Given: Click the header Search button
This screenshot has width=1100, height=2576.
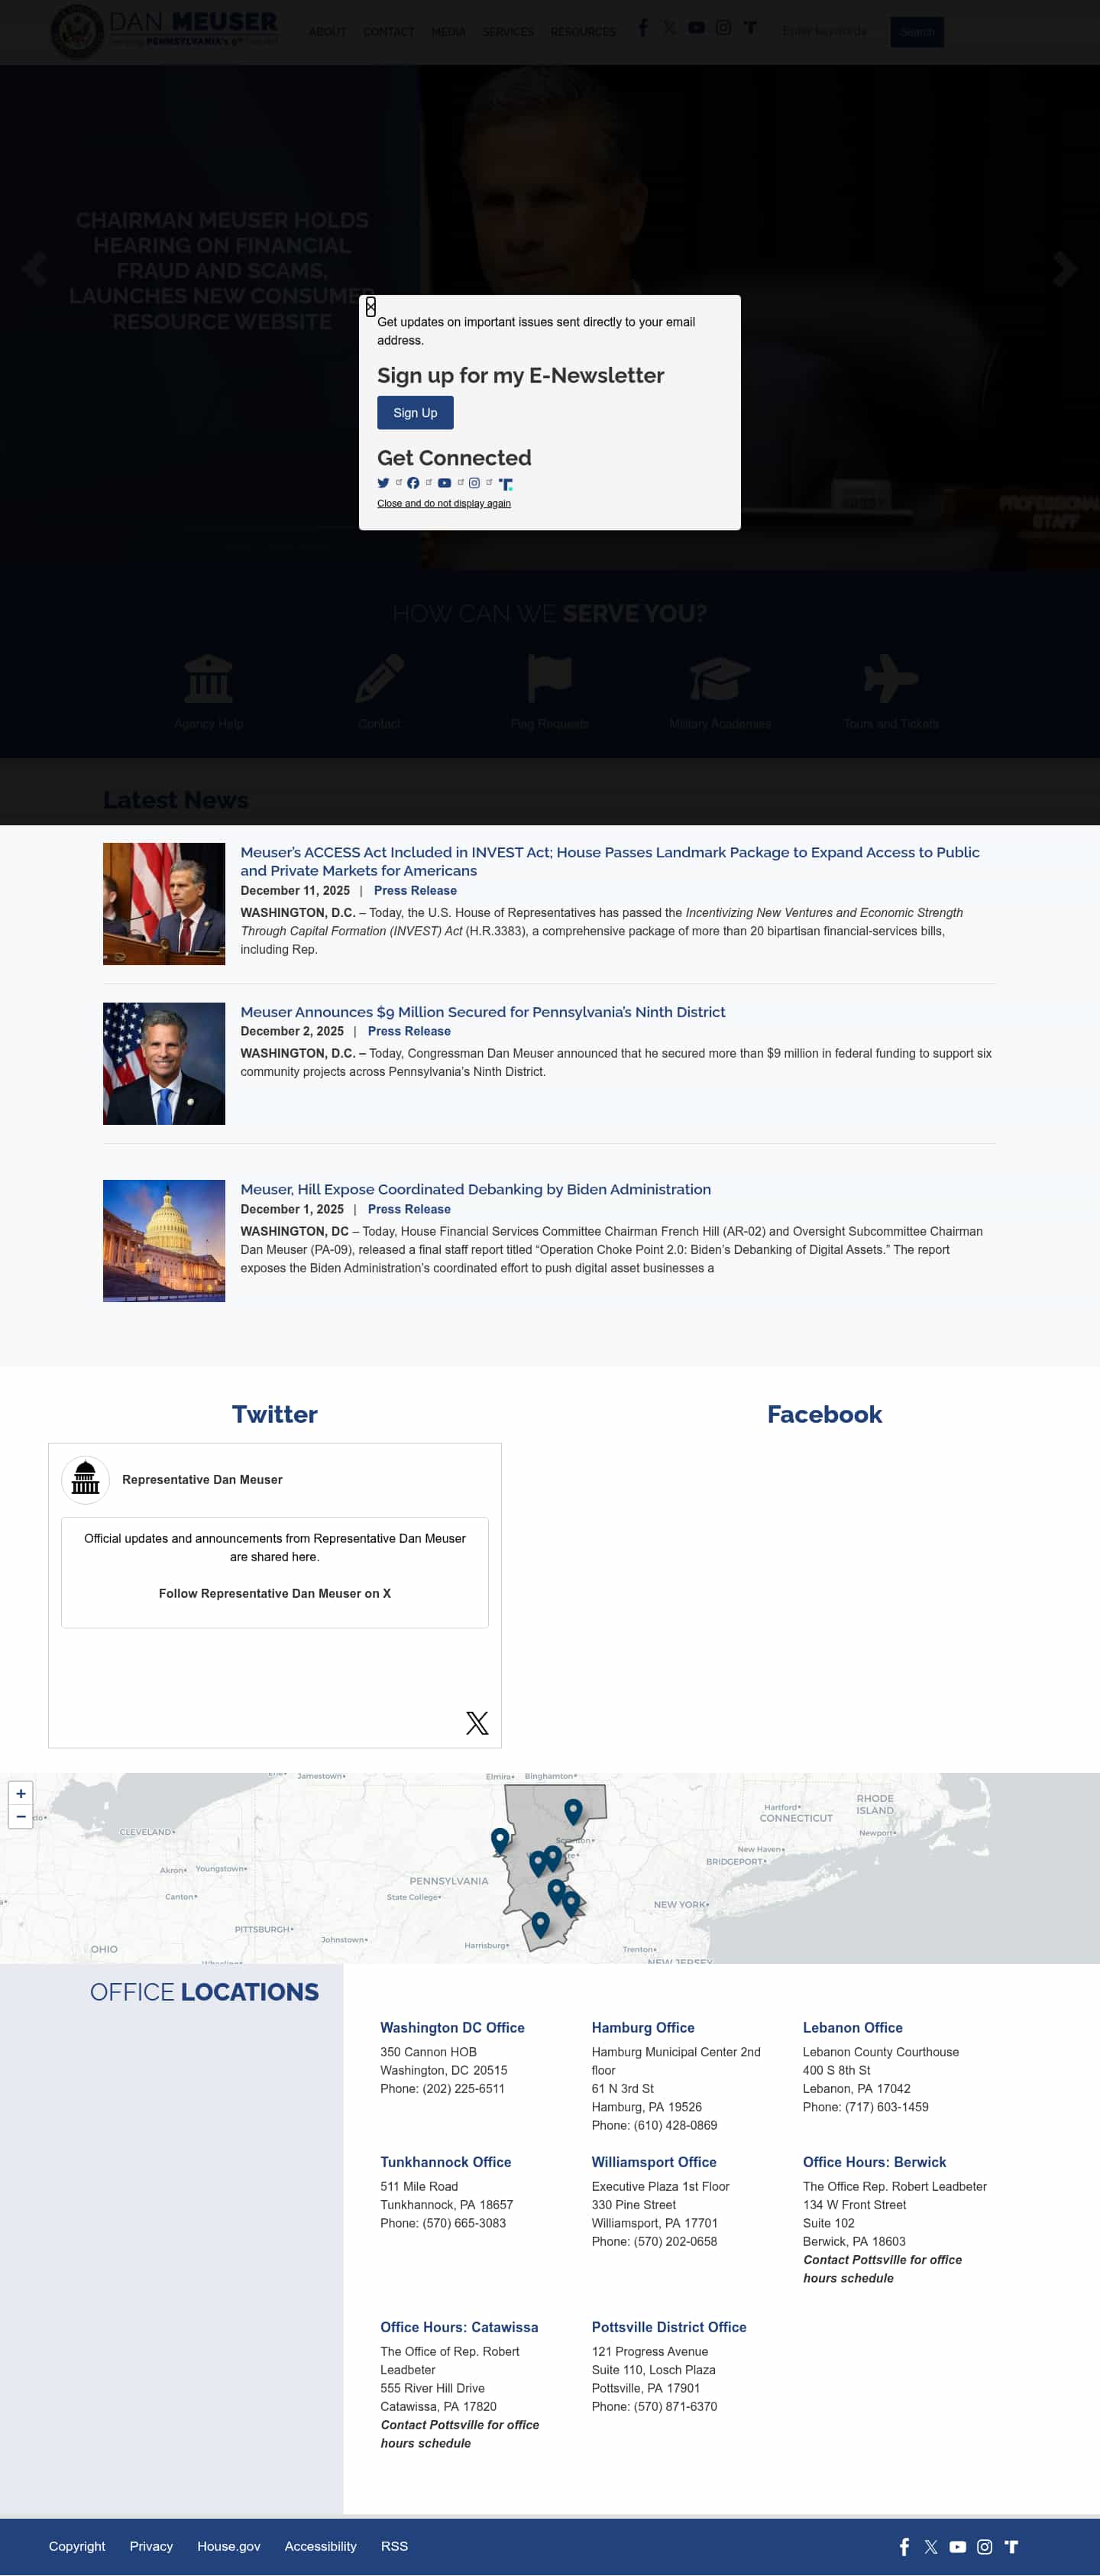Looking at the screenshot, I should 917,32.
